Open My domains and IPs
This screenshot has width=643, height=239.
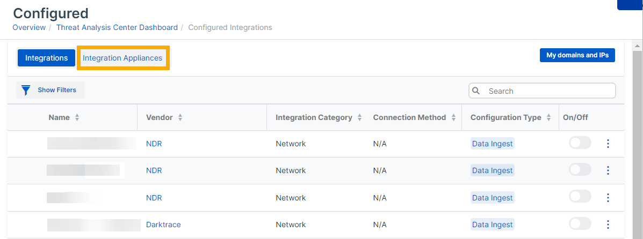pos(577,55)
